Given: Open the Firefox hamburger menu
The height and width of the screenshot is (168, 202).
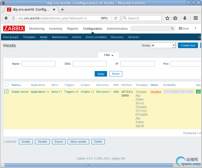Looking at the screenshot, I should pyautogui.click(x=195, y=18).
